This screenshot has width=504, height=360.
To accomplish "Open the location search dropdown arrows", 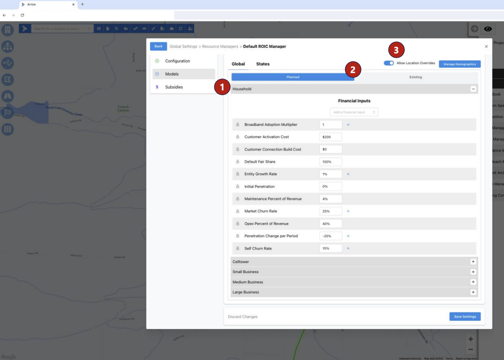I will click(x=89, y=29).
